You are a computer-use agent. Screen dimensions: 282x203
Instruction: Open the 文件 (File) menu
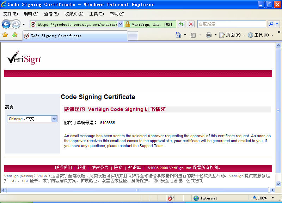[x=10, y=14]
